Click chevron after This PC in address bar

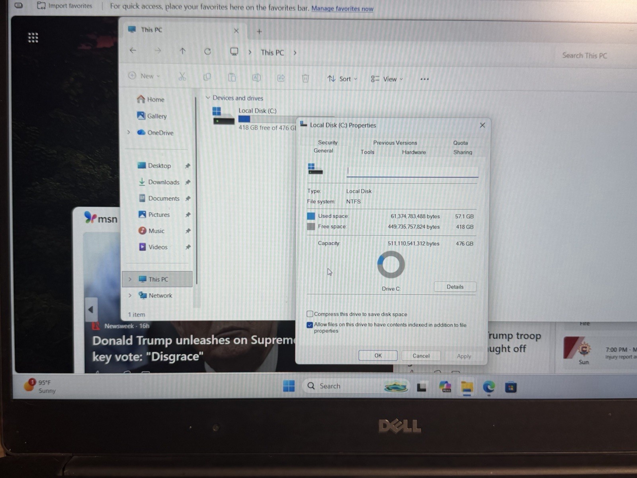(295, 53)
